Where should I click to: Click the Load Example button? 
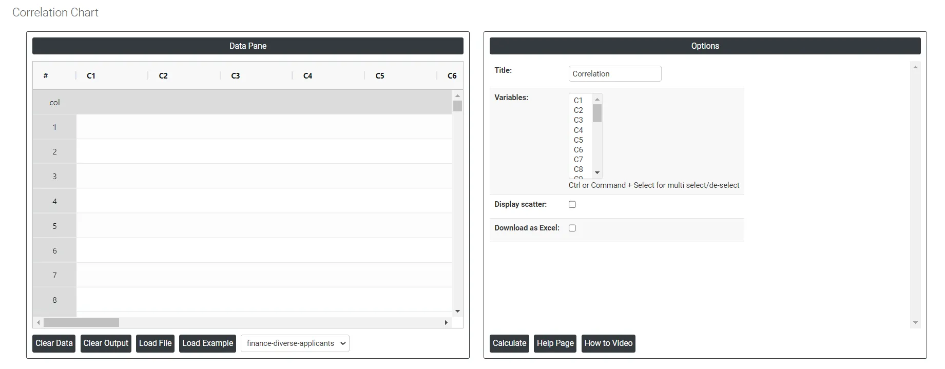tap(208, 343)
